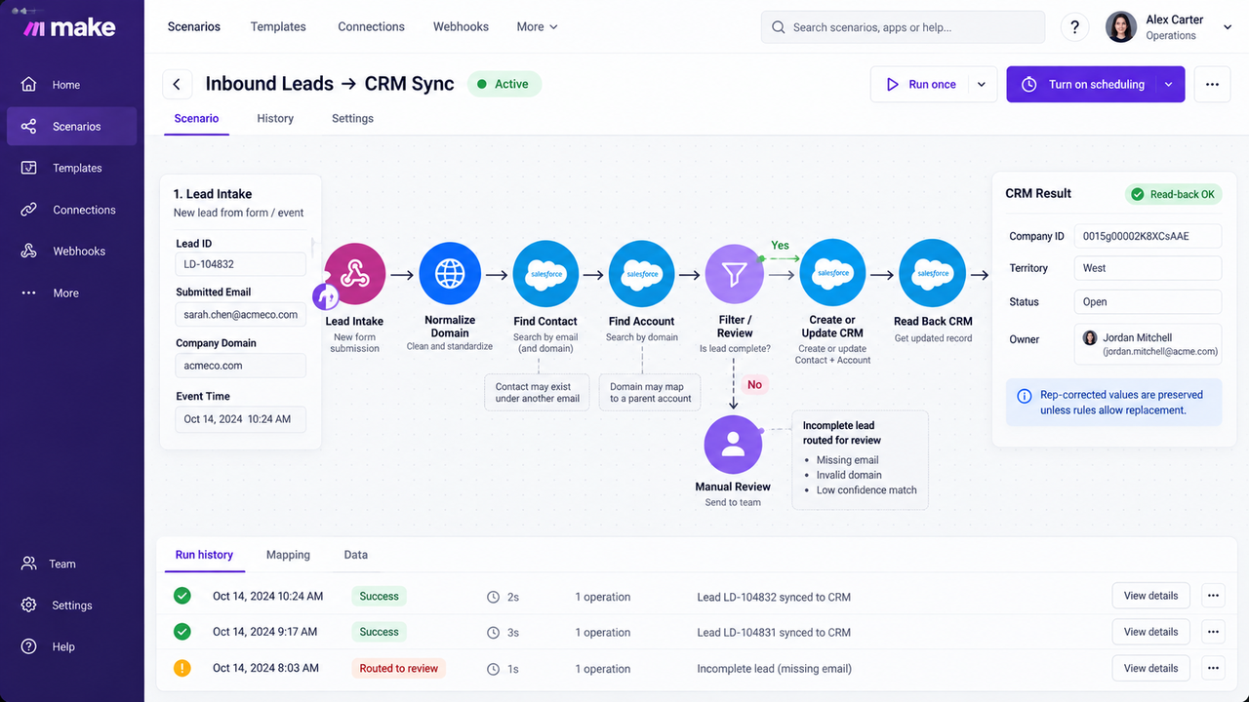Open the Connections top navigation item
The height and width of the screenshot is (702, 1249).
[371, 27]
